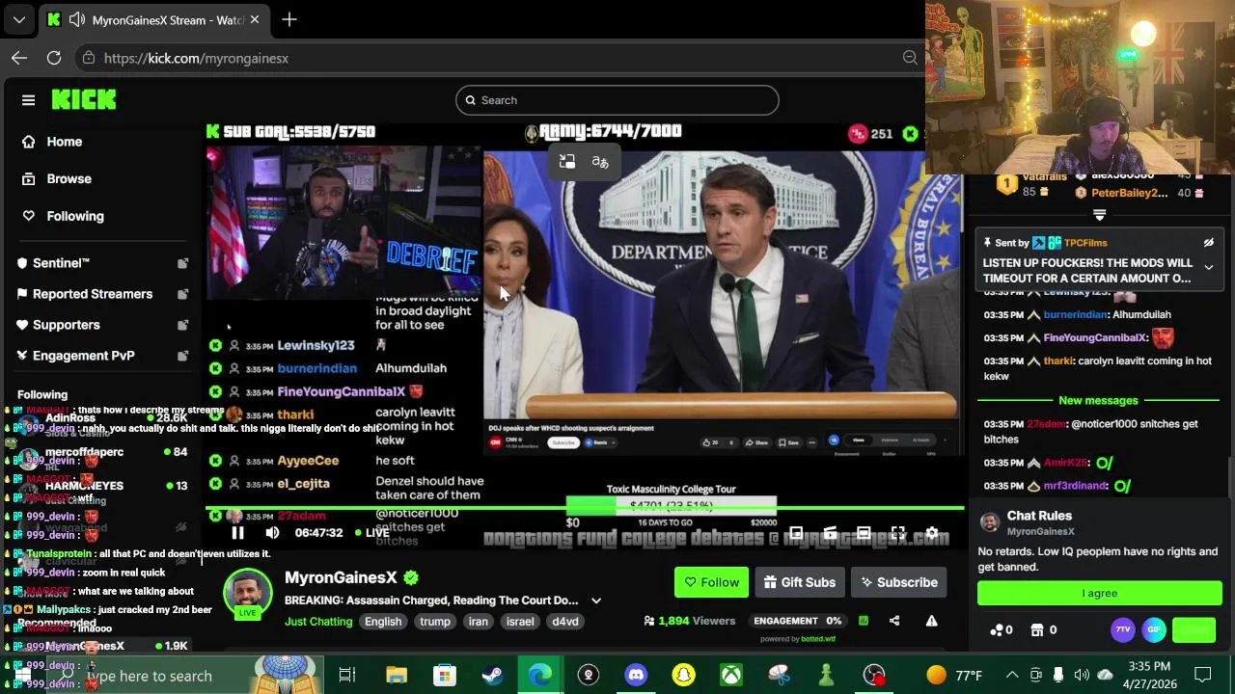Image resolution: width=1235 pixels, height=694 pixels.
Task: Jump to LIVE in the player
Action: 371,532
